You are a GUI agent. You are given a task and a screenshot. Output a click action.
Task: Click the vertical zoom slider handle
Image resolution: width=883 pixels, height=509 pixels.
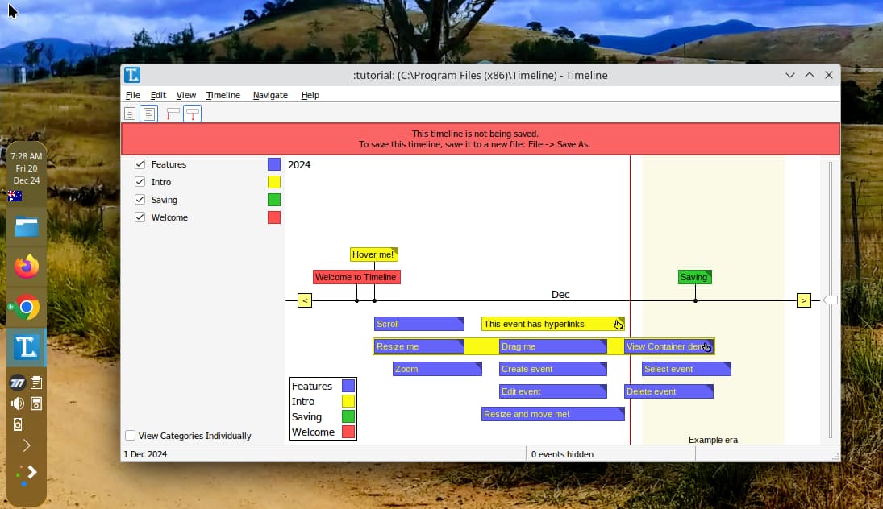pos(830,300)
